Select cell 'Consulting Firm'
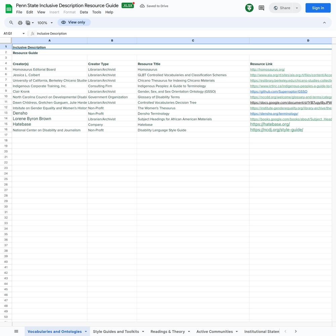The width and height of the screenshot is (336, 336). 112,86
